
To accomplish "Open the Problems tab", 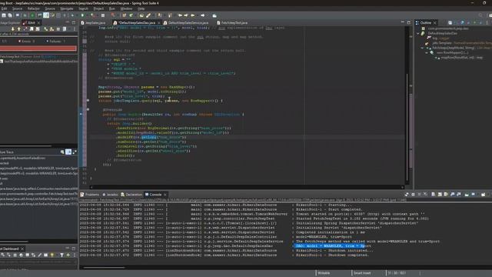I will tap(90, 195).
